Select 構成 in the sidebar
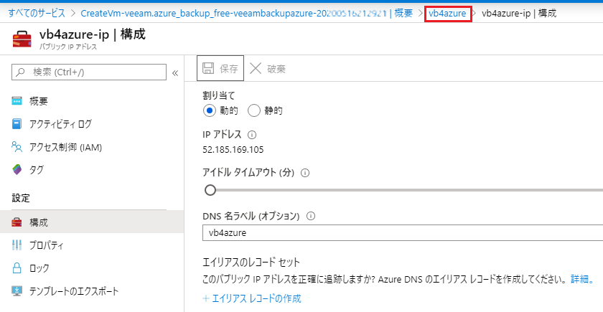Image resolution: width=603 pixels, height=312 pixels. pos(92,222)
